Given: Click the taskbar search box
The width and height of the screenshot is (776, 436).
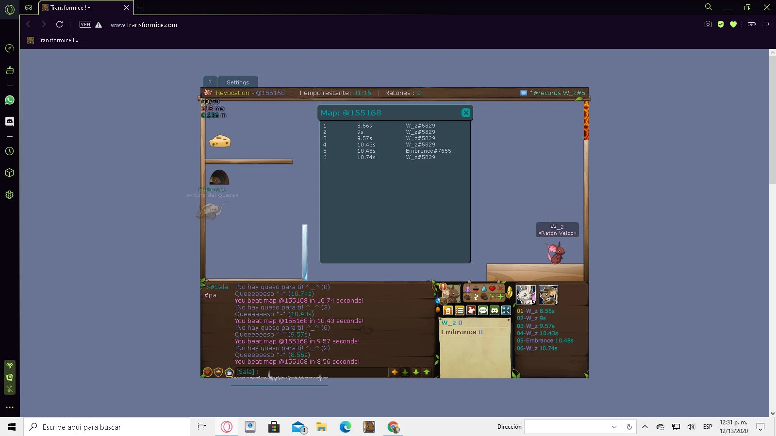Looking at the screenshot, I should pyautogui.click(x=107, y=427).
